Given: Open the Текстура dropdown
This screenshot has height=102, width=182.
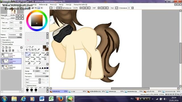Looking at the screenshot, I should [21, 22].
